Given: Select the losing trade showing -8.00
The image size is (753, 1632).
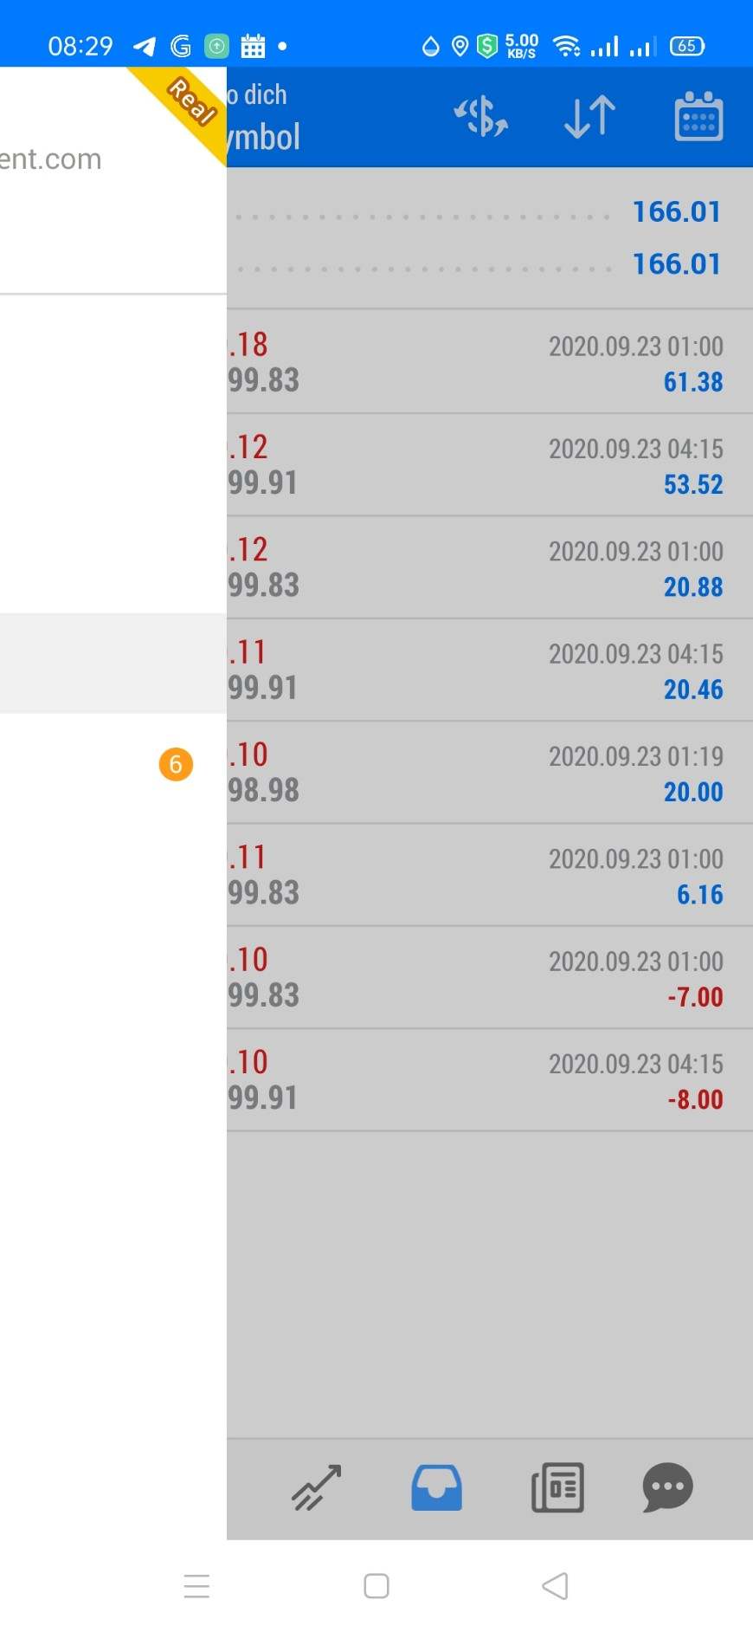Looking at the screenshot, I should tap(490, 1080).
